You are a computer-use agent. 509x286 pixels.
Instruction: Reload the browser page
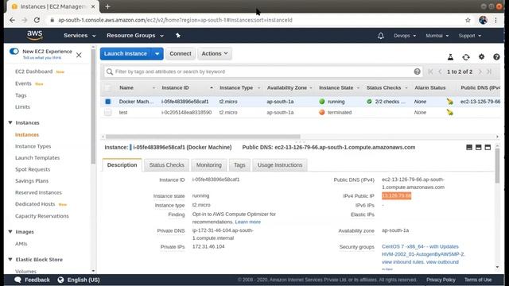point(37,20)
